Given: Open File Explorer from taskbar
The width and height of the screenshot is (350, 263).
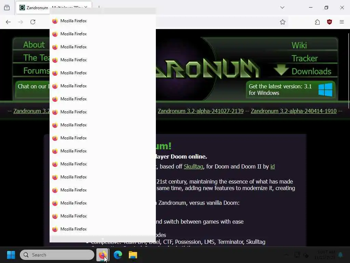Looking at the screenshot, I should pyautogui.click(x=133, y=255).
